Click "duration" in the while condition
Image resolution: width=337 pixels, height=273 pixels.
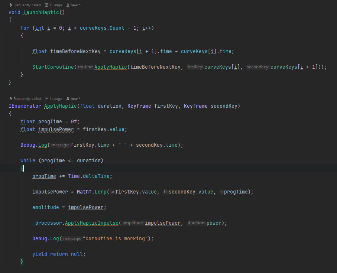[88, 161]
